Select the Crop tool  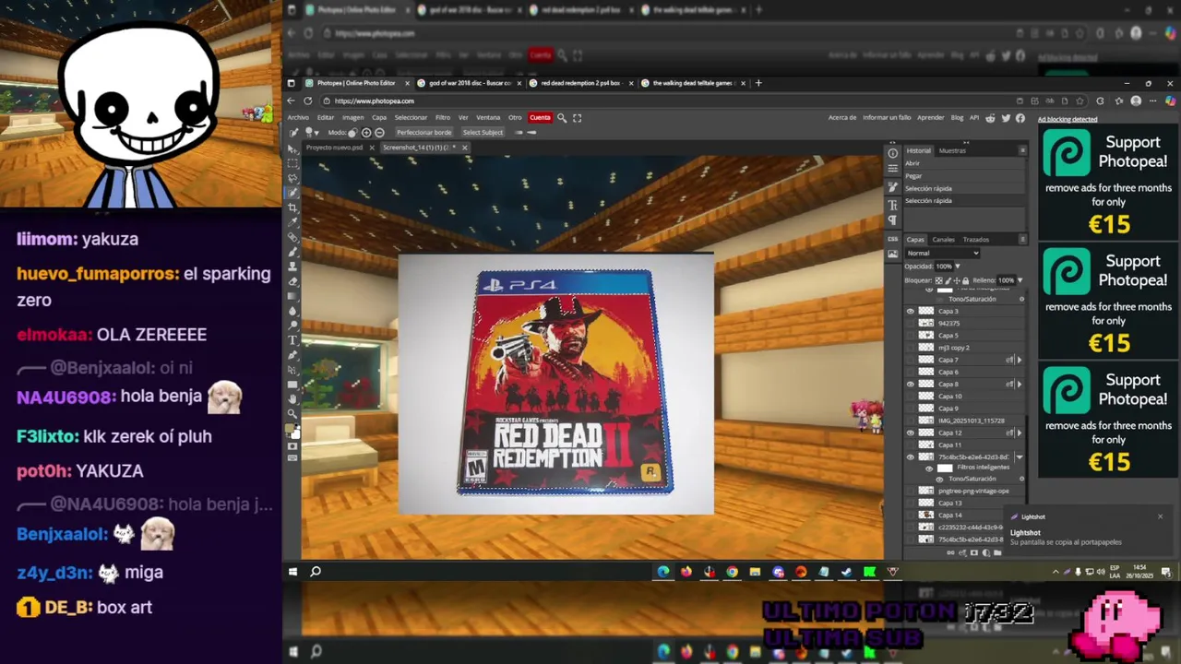point(292,208)
